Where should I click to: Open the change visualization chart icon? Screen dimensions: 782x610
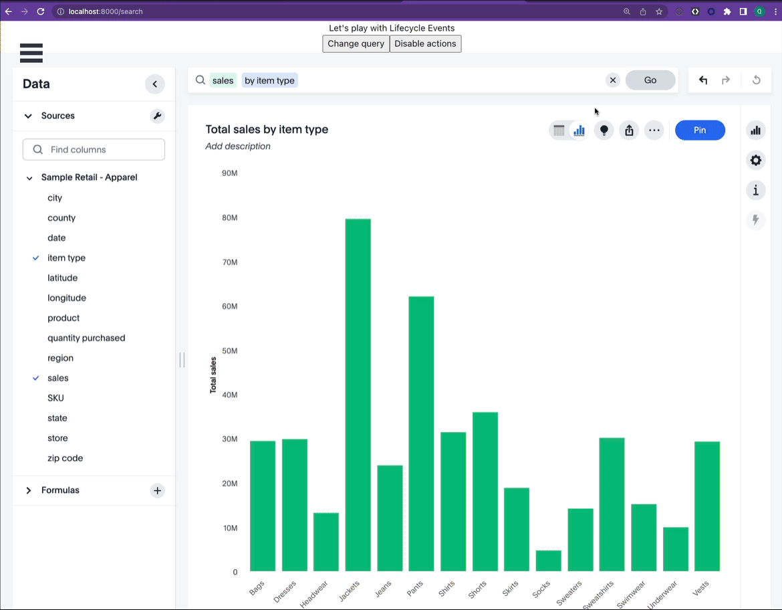click(x=755, y=130)
